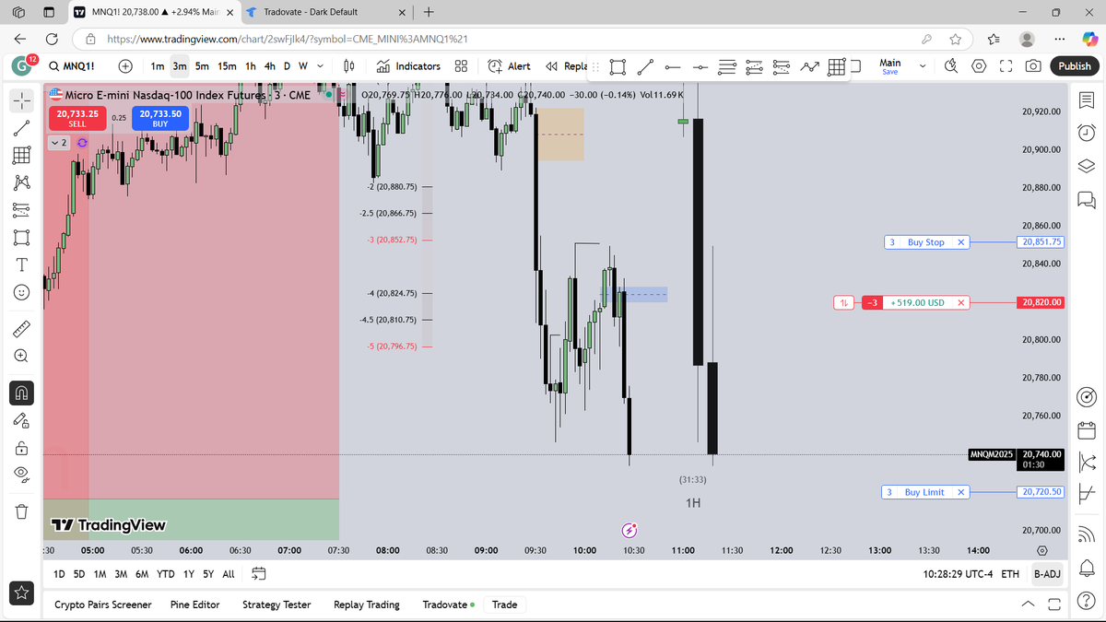Open the favorites star toolbar button
1106x622 pixels.
point(23,593)
